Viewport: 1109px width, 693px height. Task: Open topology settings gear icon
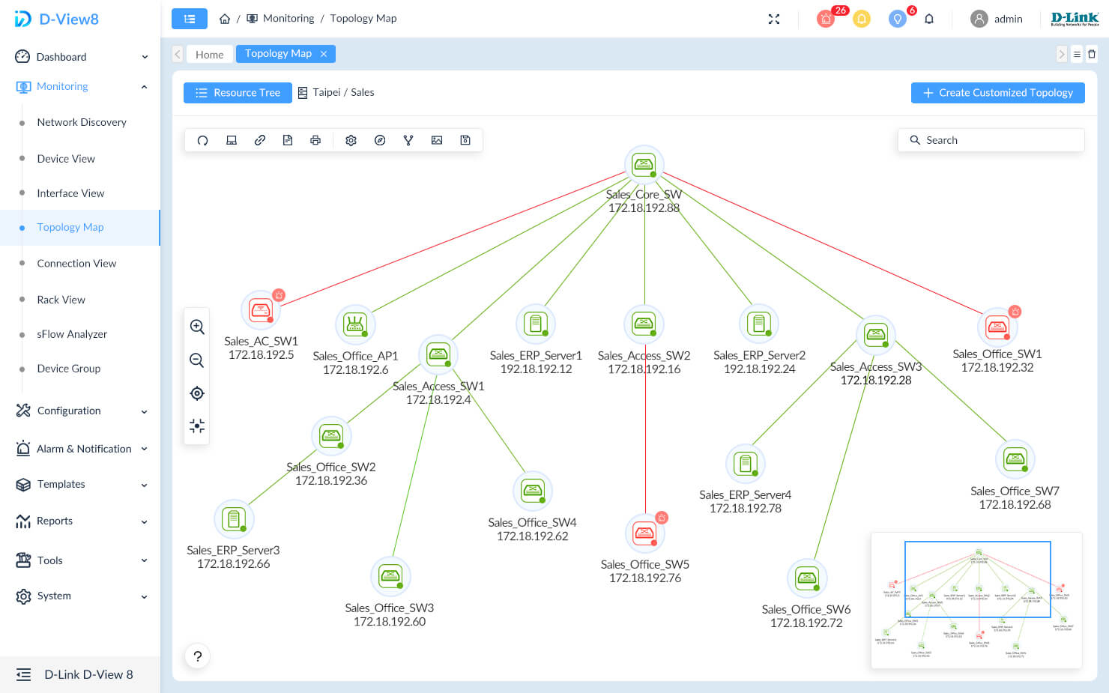(351, 140)
